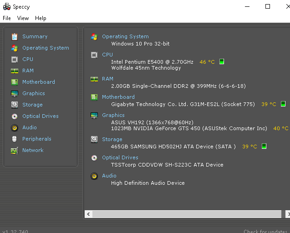
Task: Click the Graphics monitor icon in sidebar
Action: pos(15,94)
